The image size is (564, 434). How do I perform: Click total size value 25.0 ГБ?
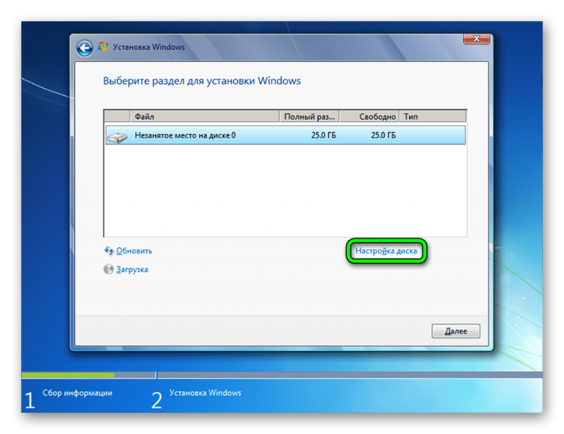coord(323,135)
